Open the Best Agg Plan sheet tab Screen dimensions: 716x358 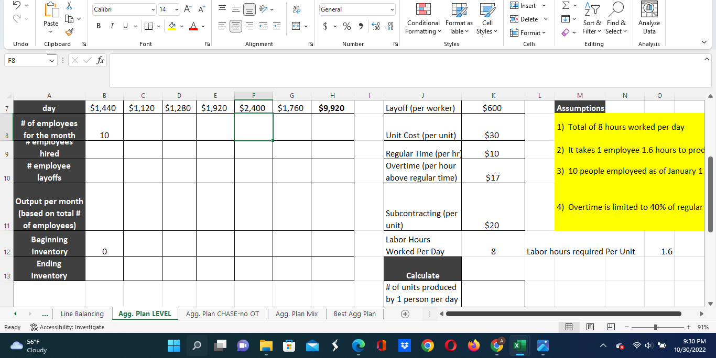pyautogui.click(x=355, y=314)
